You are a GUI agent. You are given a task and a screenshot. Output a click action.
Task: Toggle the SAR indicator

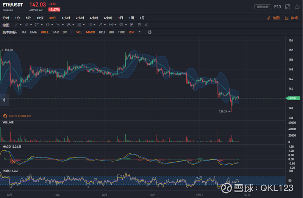click(x=56, y=32)
